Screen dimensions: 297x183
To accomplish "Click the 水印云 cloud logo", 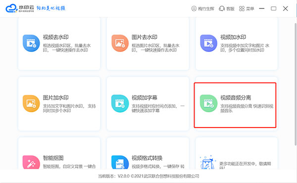I will [11, 8].
